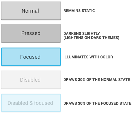
Task: Select the (LIGHTENS ON DARK THEMES) text
Action: pyautogui.click(x=91, y=38)
